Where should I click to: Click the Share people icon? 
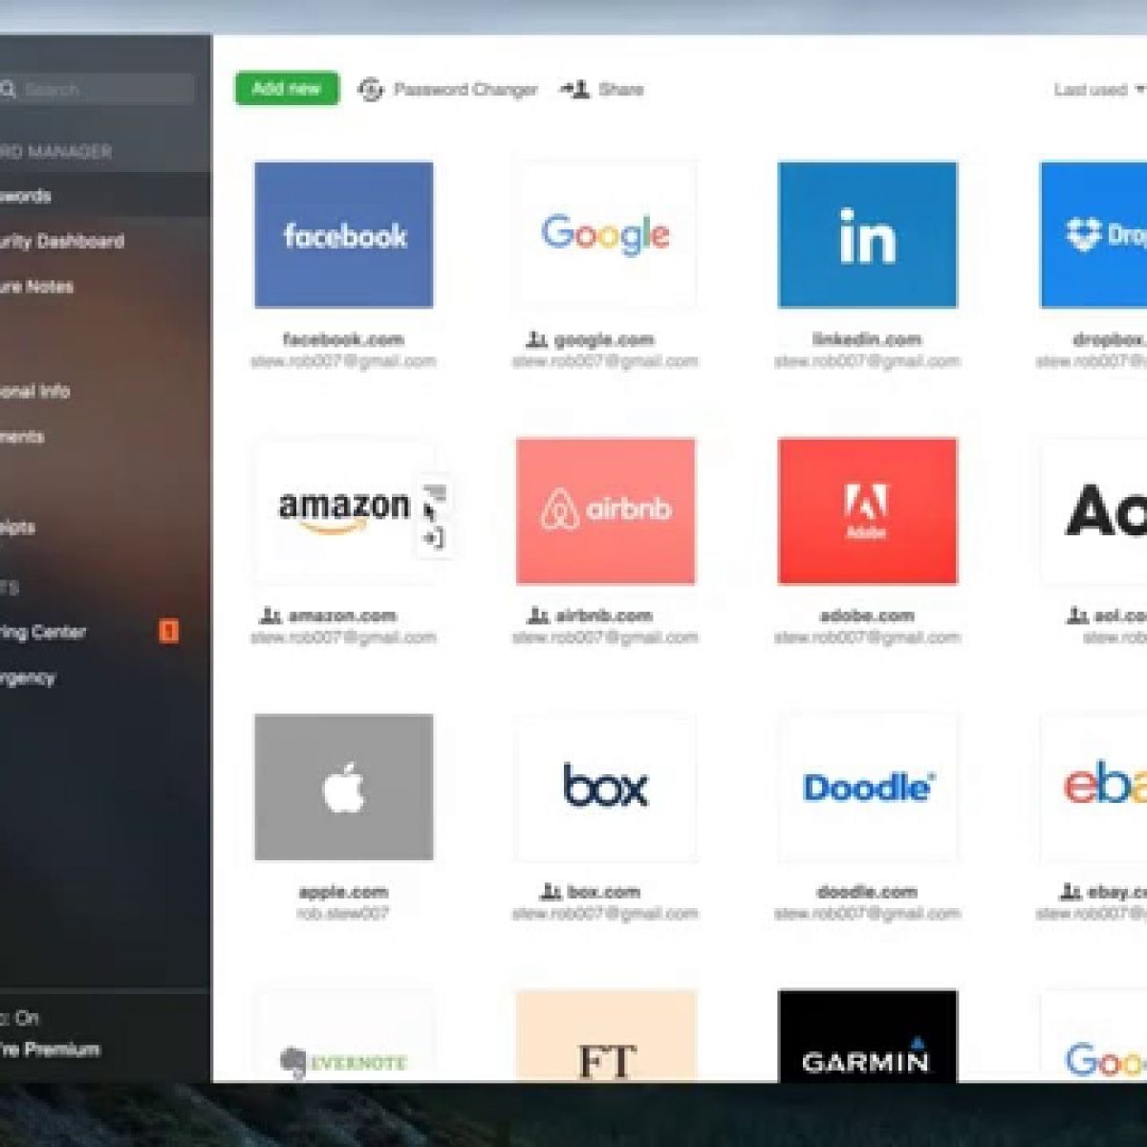[x=574, y=90]
